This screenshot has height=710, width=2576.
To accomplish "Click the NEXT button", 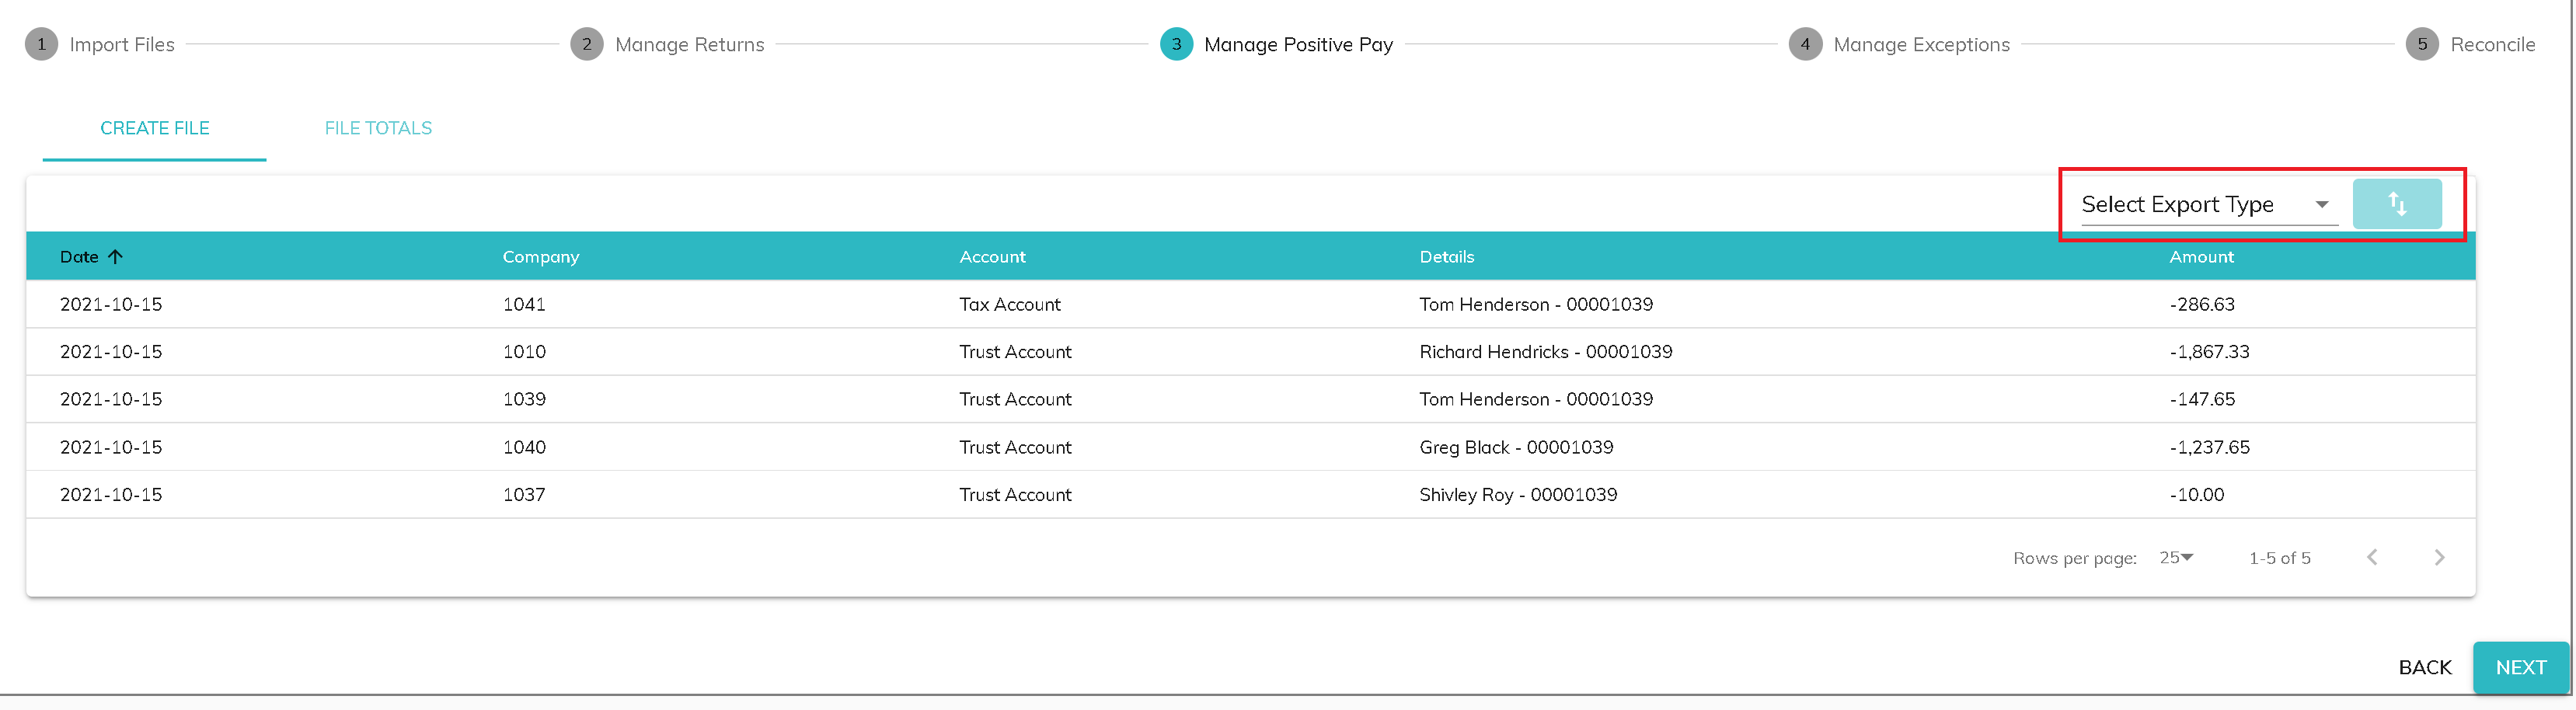I will tap(2520, 667).
